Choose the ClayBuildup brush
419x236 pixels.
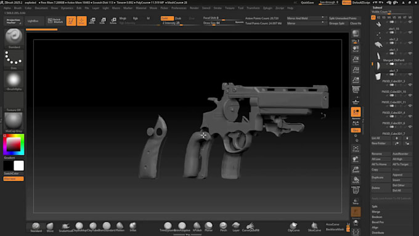[79, 227]
